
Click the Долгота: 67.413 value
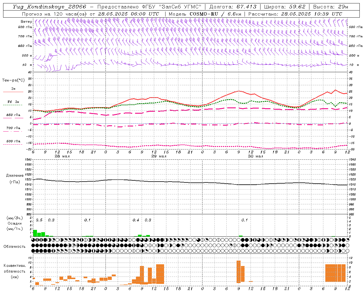click(x=233, y=7)
